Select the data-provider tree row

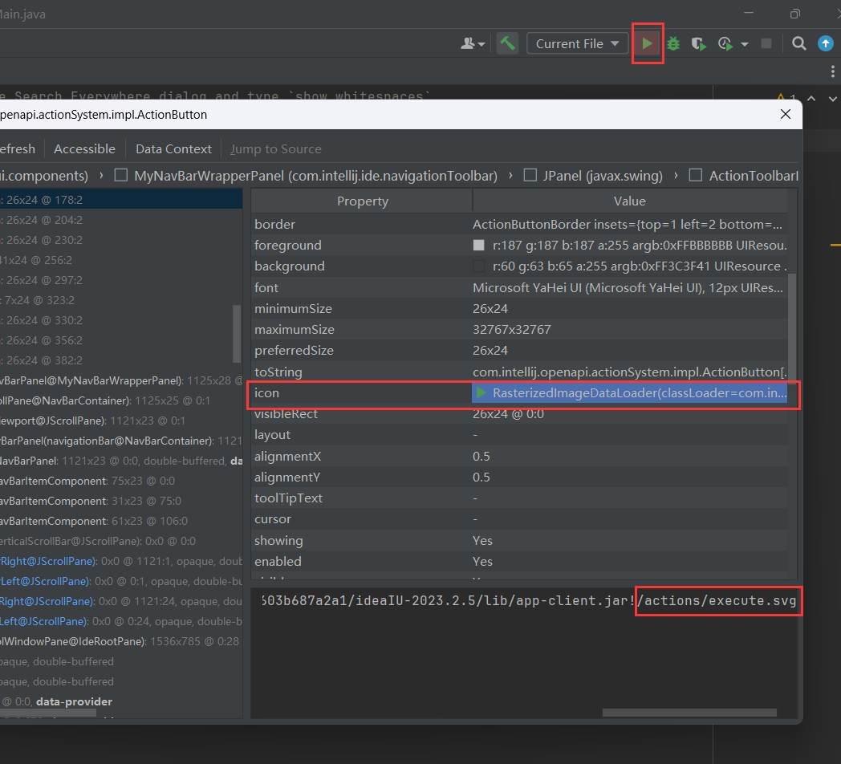coord(121,701)
